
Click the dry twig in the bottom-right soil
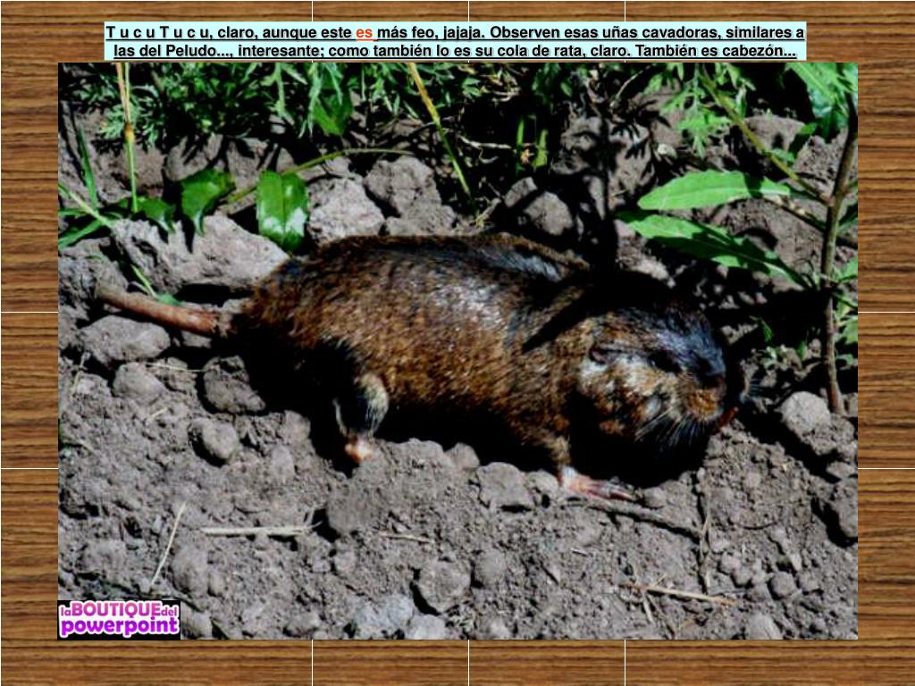tap(679, 593)
